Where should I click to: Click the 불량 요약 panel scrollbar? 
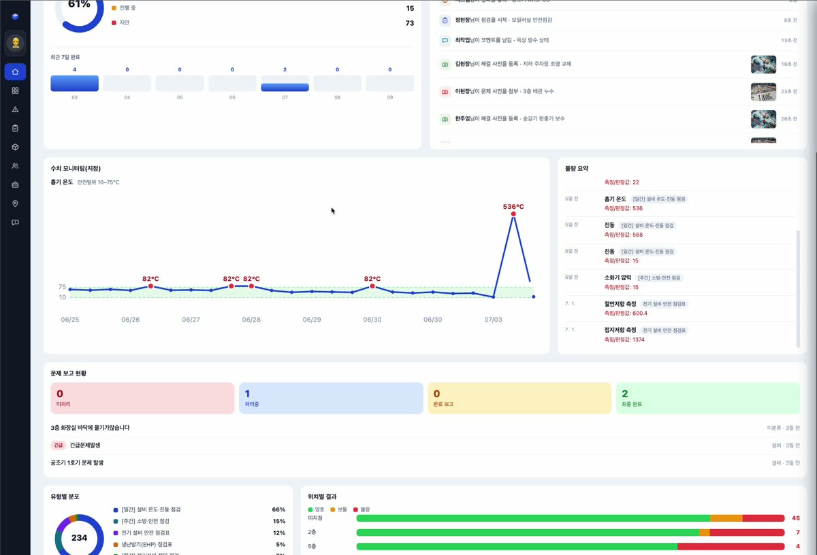click(x=798, y=289)
